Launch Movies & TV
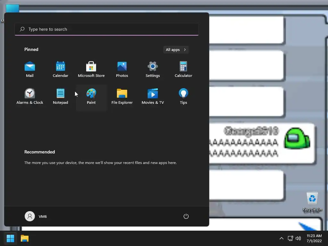This screenshot has width=328, height=246. 153,96
